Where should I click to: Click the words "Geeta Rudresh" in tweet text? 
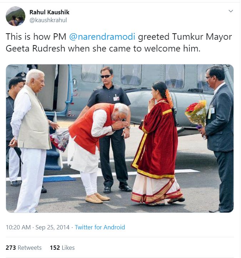pyautogui.click(x=35, y=49)
